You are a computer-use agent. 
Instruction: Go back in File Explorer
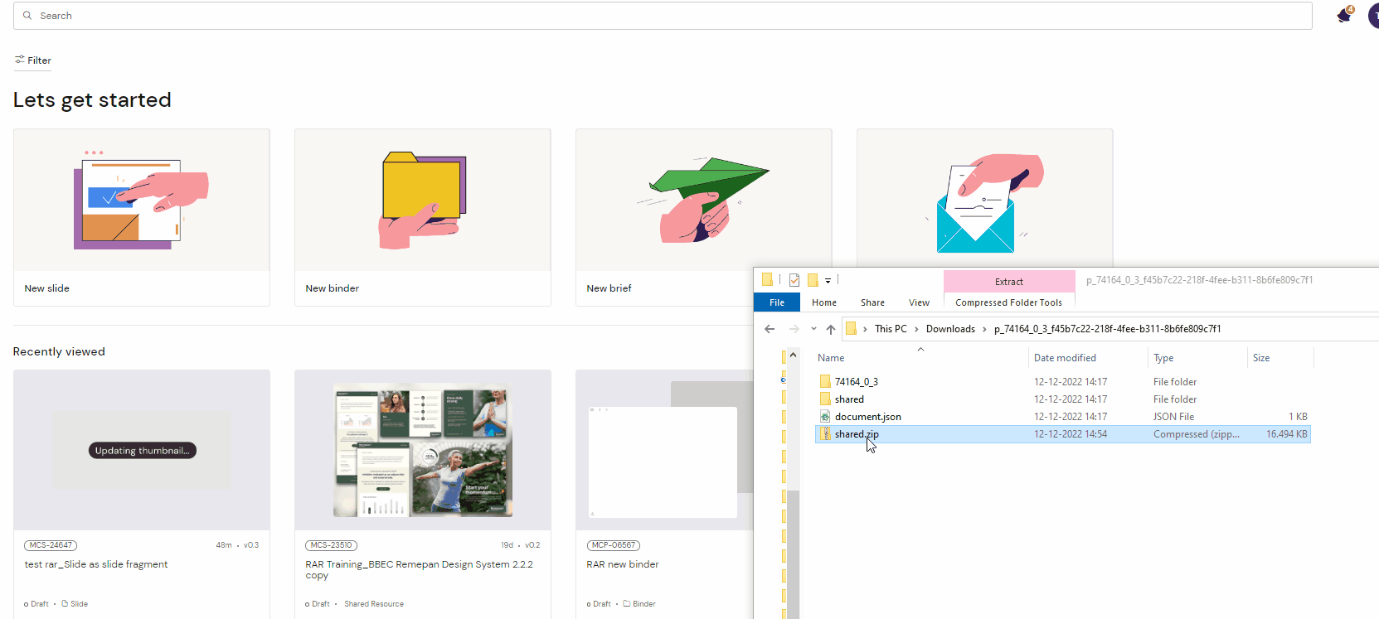(770, 329)
